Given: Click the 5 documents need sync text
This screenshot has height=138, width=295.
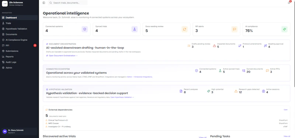Looking at the screenshot, I should point(56,116).
